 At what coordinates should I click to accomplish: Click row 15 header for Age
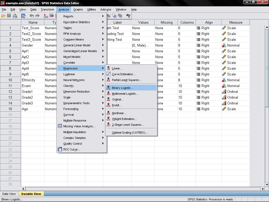point(11,109)
